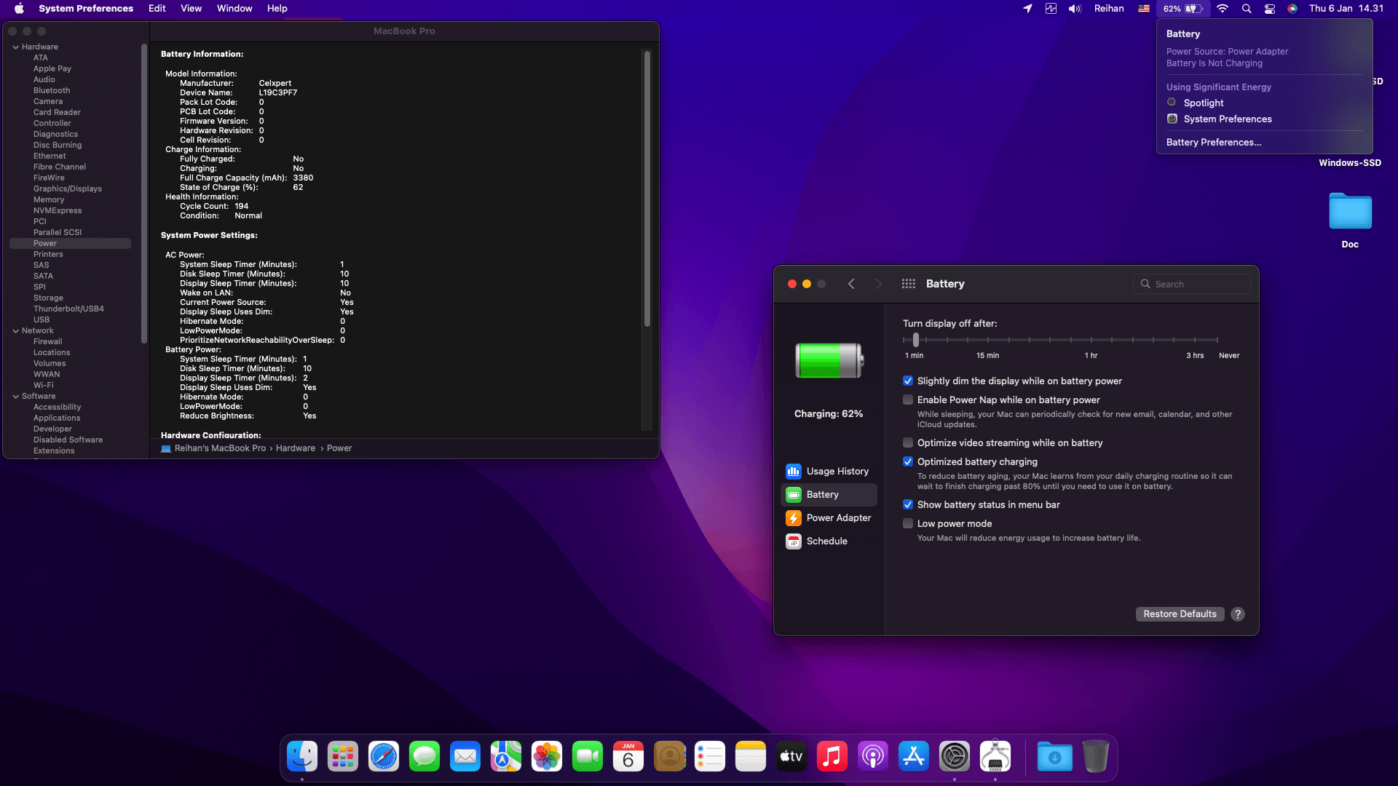Open help for Battery preferences

pyautogui.click(x=1238, y=614)
